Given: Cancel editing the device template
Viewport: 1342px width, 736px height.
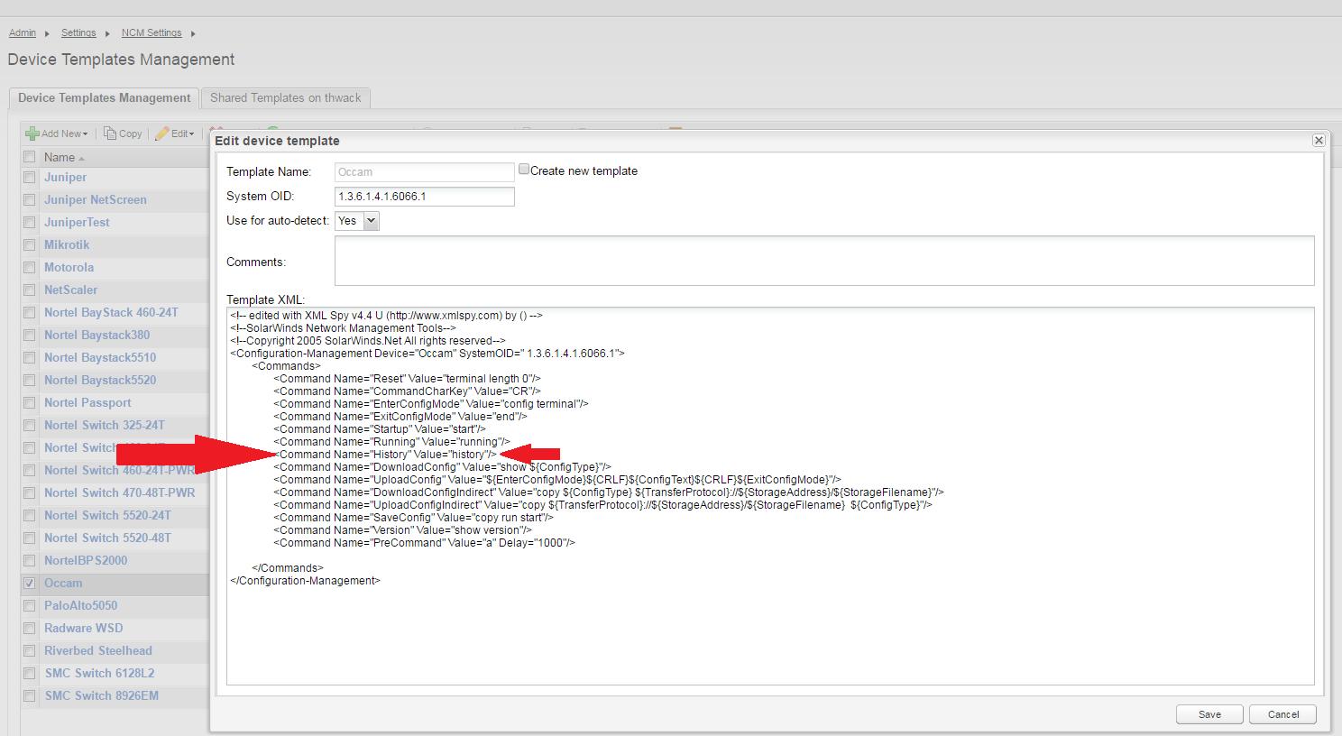Looking at the screenshot, I should click(x=1283, y=714).
